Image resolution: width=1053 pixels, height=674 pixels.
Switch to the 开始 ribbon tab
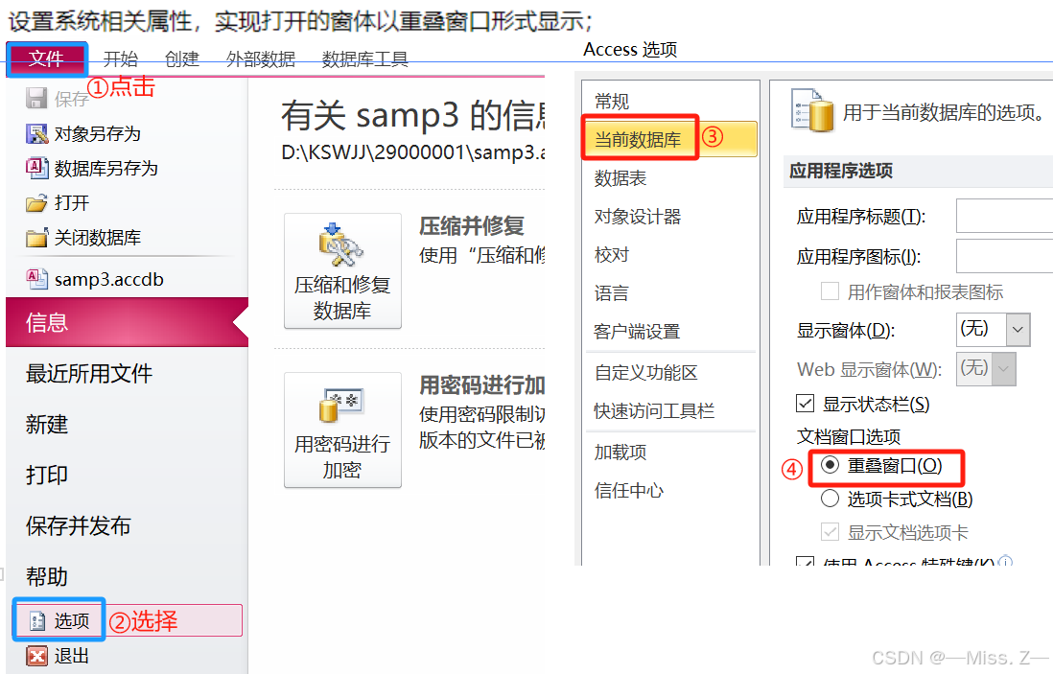pos(121,59)
